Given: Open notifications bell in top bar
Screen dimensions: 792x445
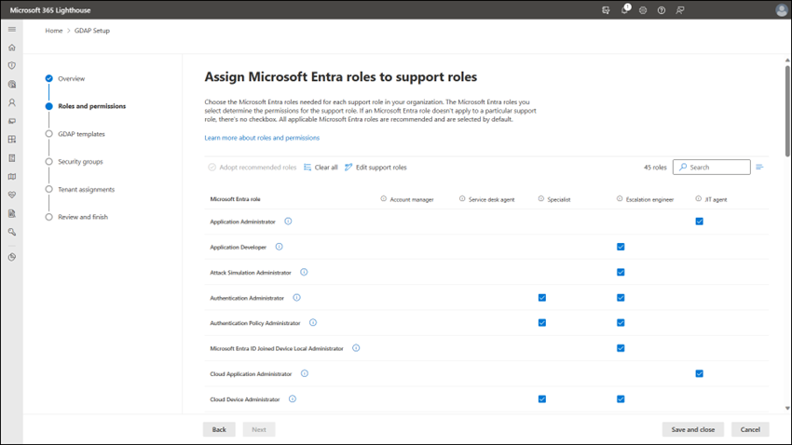Looking at the screenshot, I should tap(625, 9).
